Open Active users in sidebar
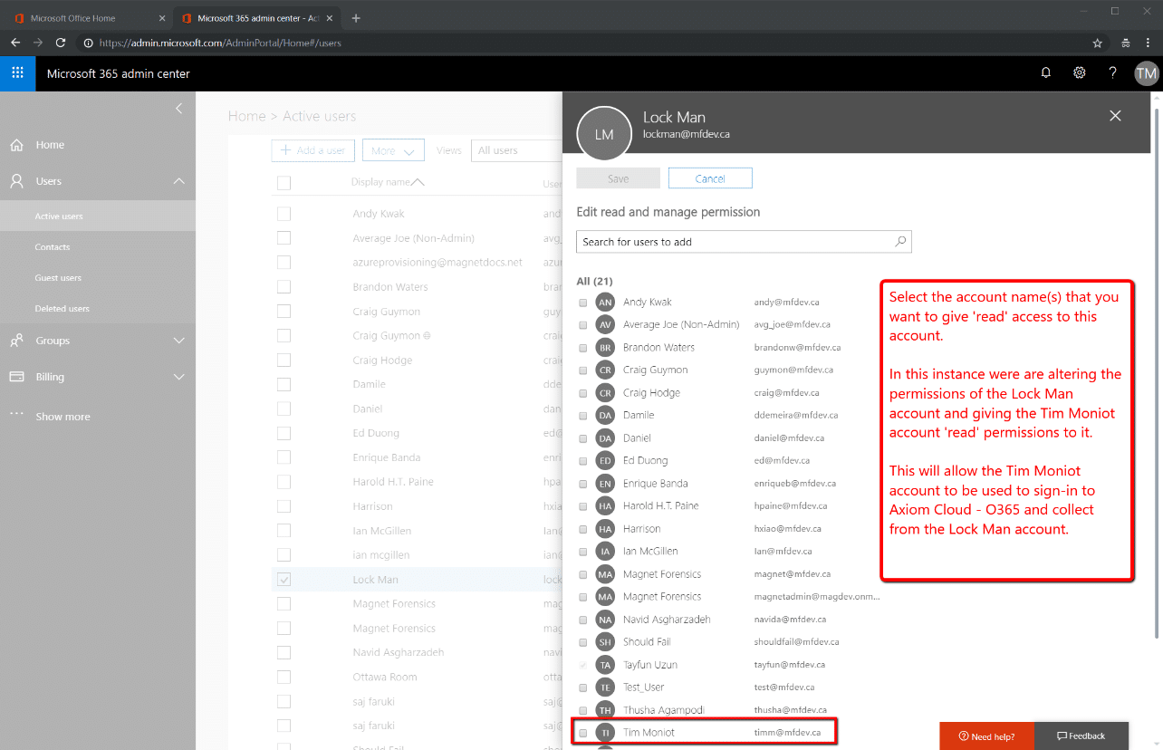The height and width of the screenshot is (750, 1163). [x=98, y=216]
